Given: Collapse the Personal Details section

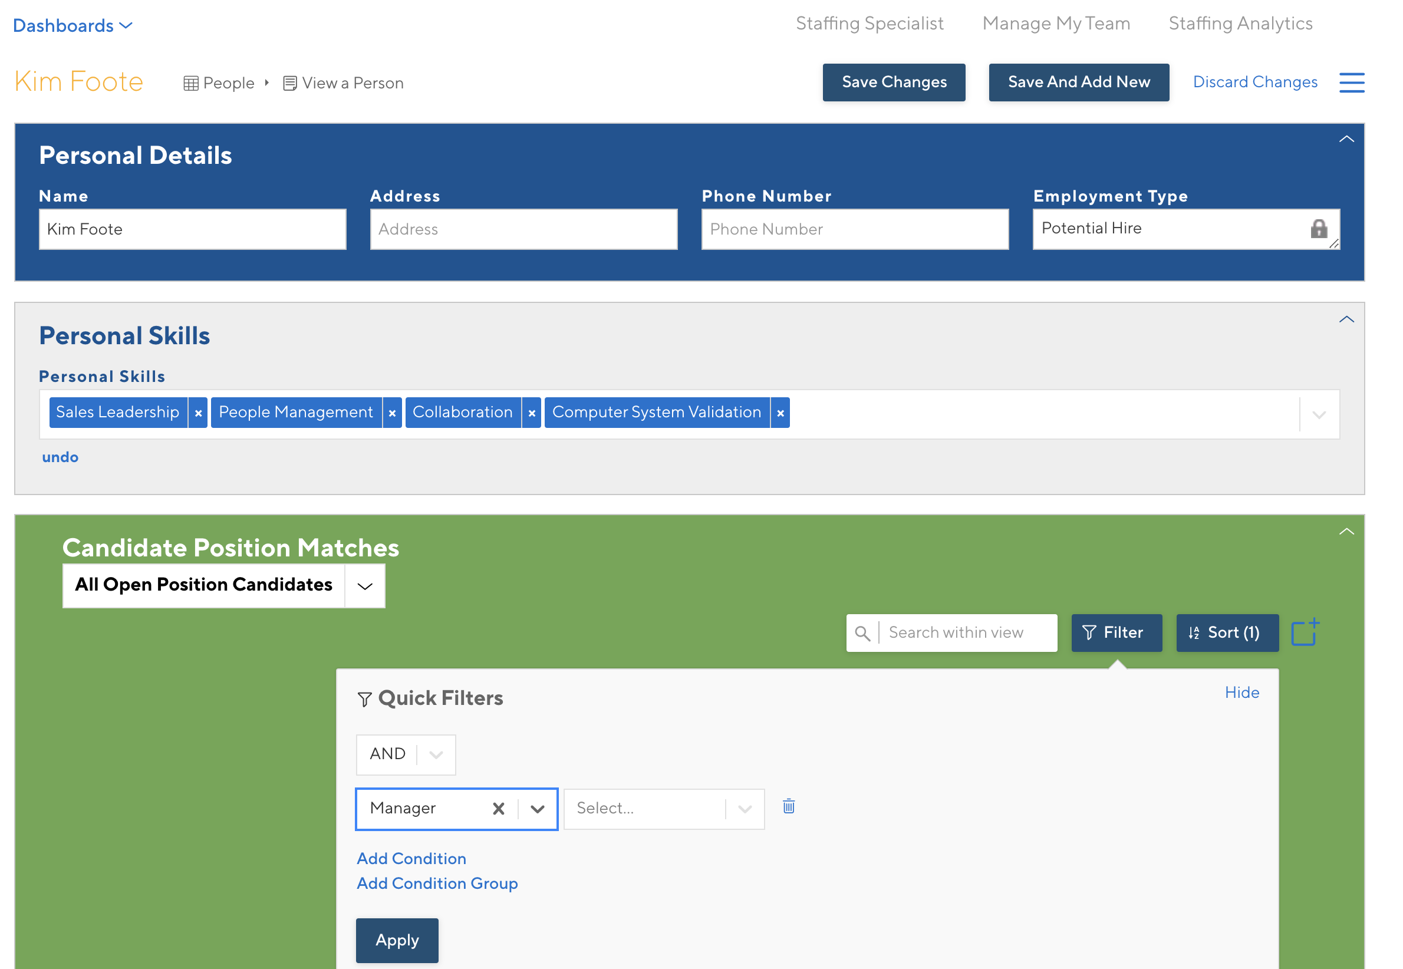Looking at the screenshot, I should coord(1346,139).
